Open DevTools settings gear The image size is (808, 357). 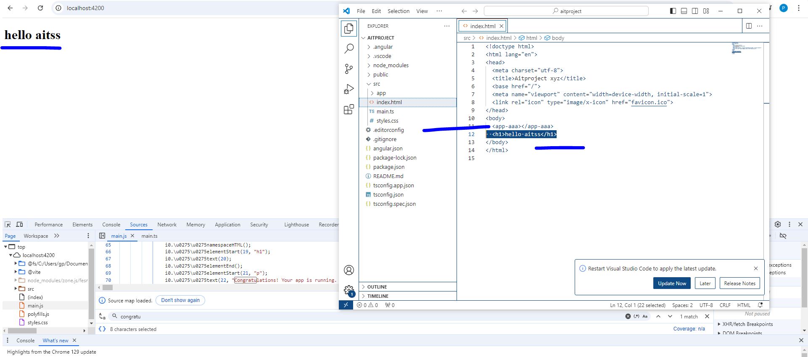[x=778, y=224]
